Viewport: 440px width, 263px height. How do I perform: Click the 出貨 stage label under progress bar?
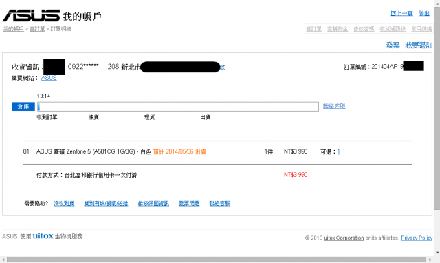(206, 117)
